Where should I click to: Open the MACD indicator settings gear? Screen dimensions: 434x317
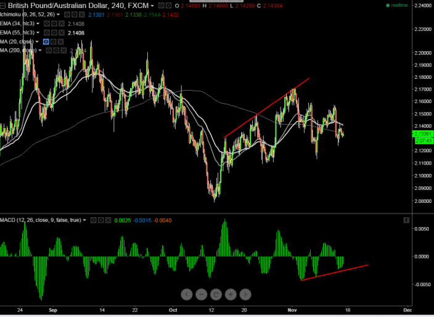point(100,220)
